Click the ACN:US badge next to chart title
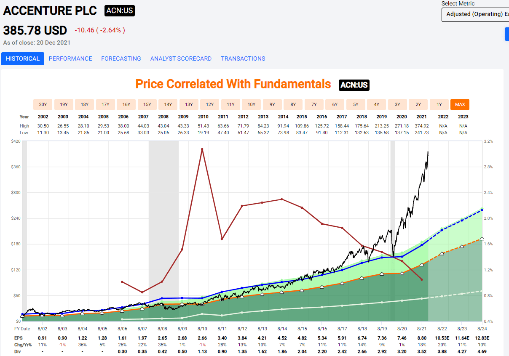Screen dimensions: 509x356 [x=355, y=85]
